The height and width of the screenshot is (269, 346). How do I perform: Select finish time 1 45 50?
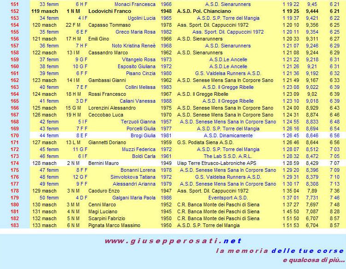click(291, 211)
